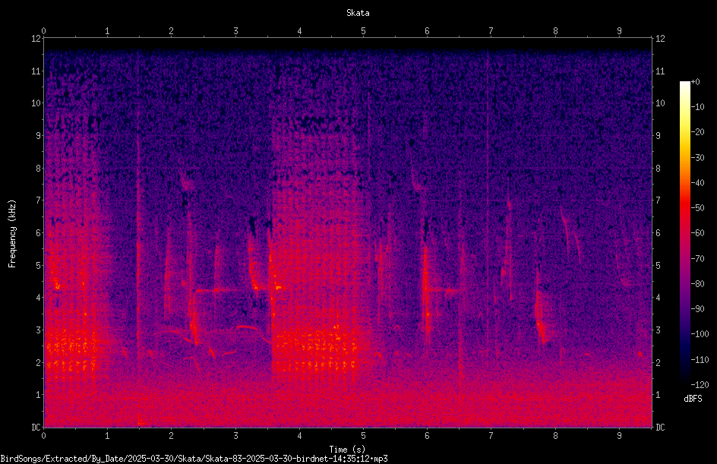Click the "12" tick on the right frequency axis
The width and height of the screenshot is (717, 464).
coord(660,39)
